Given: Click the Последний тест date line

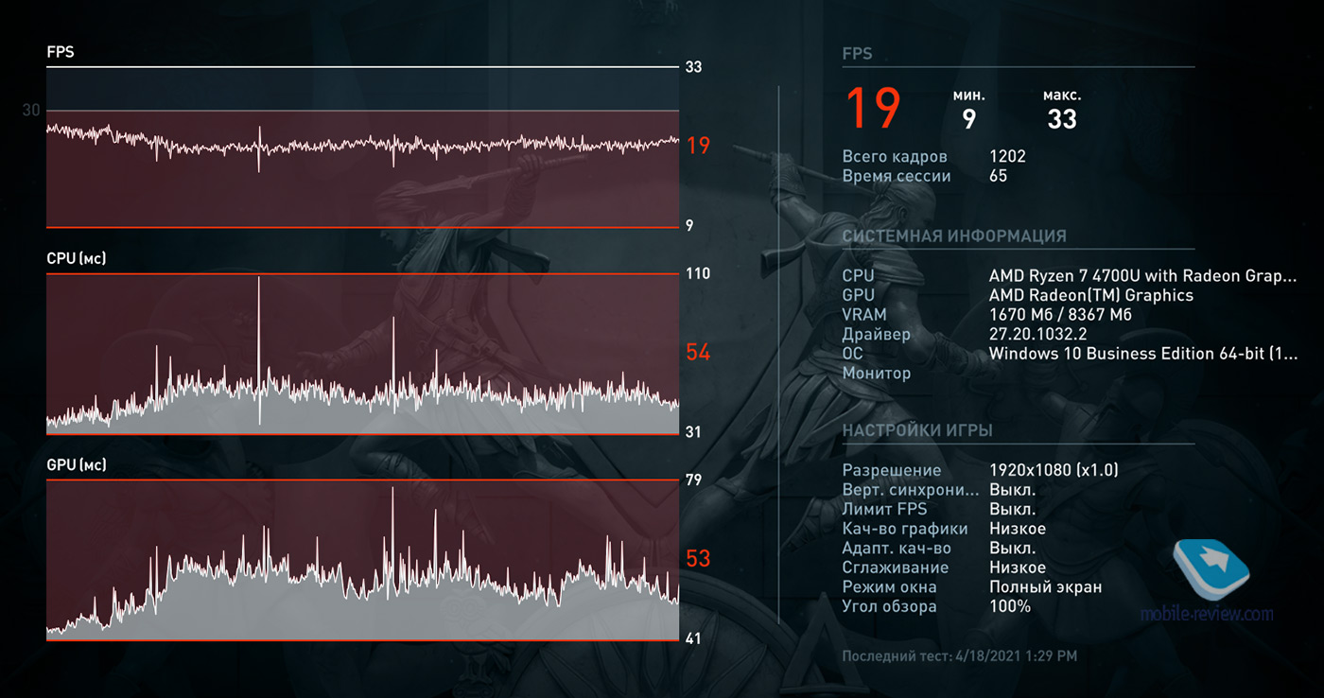Looking at the screenshot, I should 959,655.
